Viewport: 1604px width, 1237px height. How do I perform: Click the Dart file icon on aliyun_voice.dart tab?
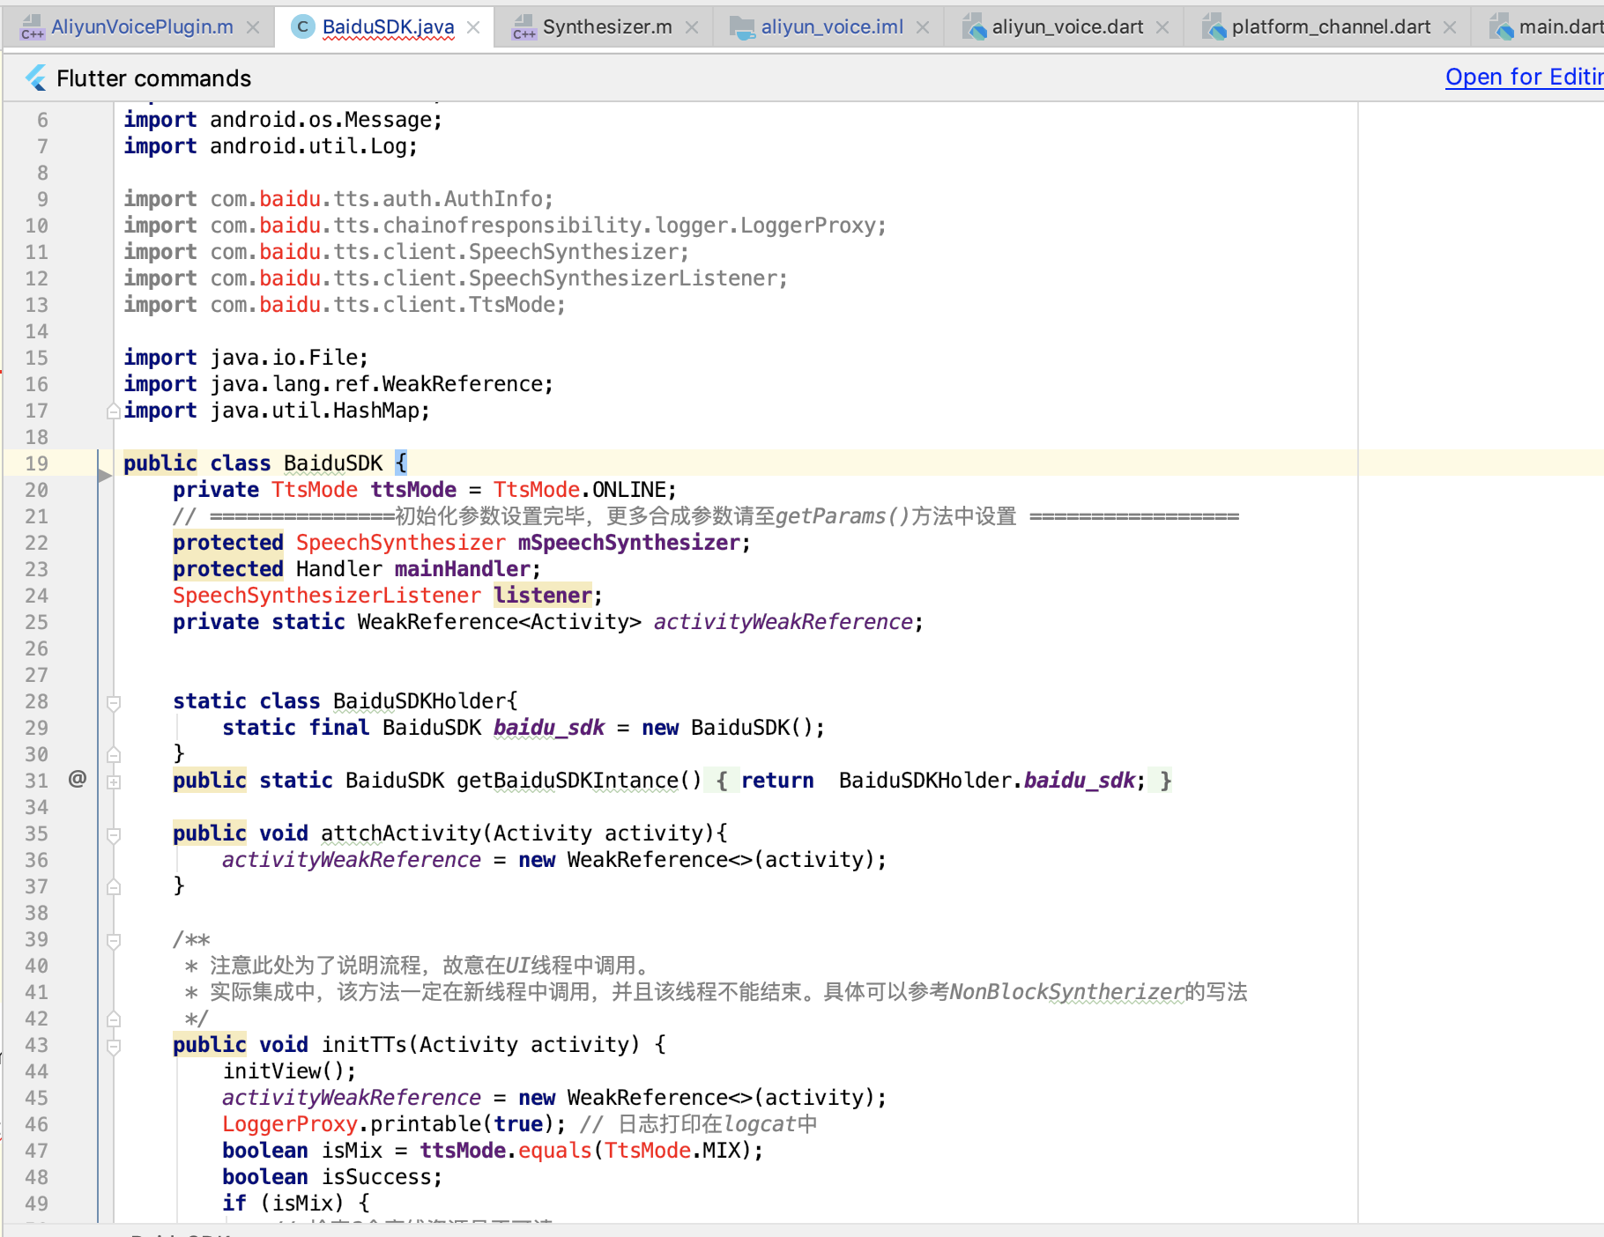click(974, 27)
